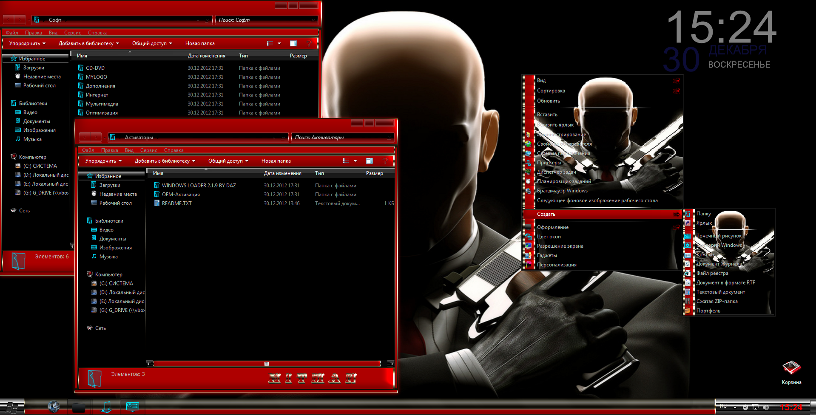Choose Обновить in the context menu
This screenshot has width=816, height=415.
point(549,101)
